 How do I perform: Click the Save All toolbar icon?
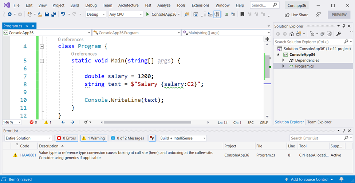pyautogui.click(x=54, y=15)
